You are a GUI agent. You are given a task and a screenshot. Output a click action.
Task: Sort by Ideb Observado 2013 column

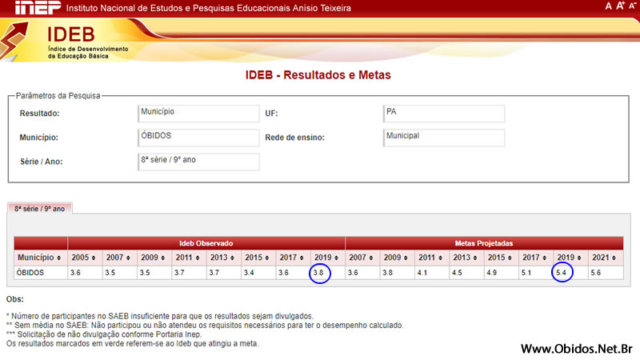point(224,258)
